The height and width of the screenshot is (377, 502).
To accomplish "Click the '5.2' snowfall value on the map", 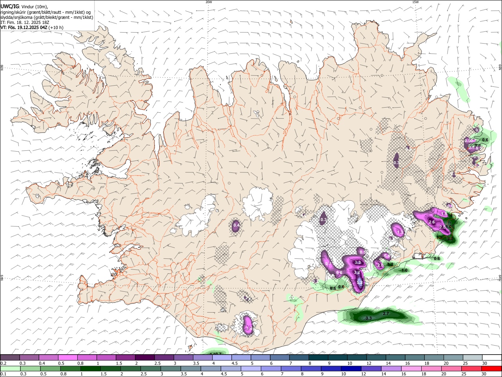I will (359, 282).
